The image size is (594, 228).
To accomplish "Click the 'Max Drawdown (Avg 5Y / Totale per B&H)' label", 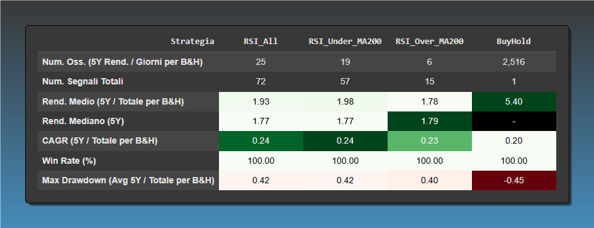I will (x=128, y=181).
